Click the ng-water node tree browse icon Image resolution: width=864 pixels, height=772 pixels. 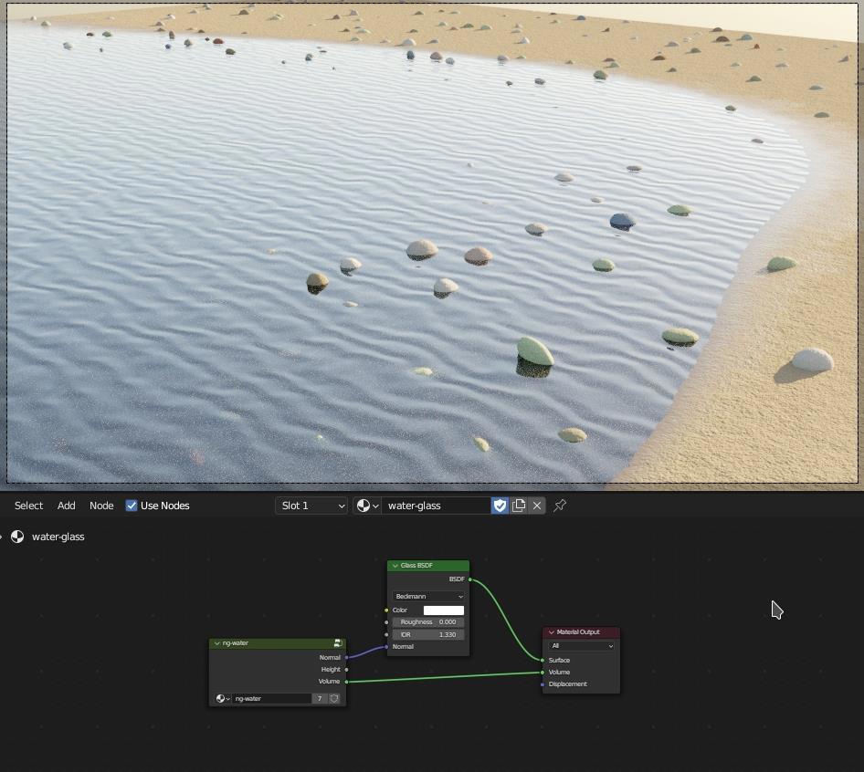[222, 699]
